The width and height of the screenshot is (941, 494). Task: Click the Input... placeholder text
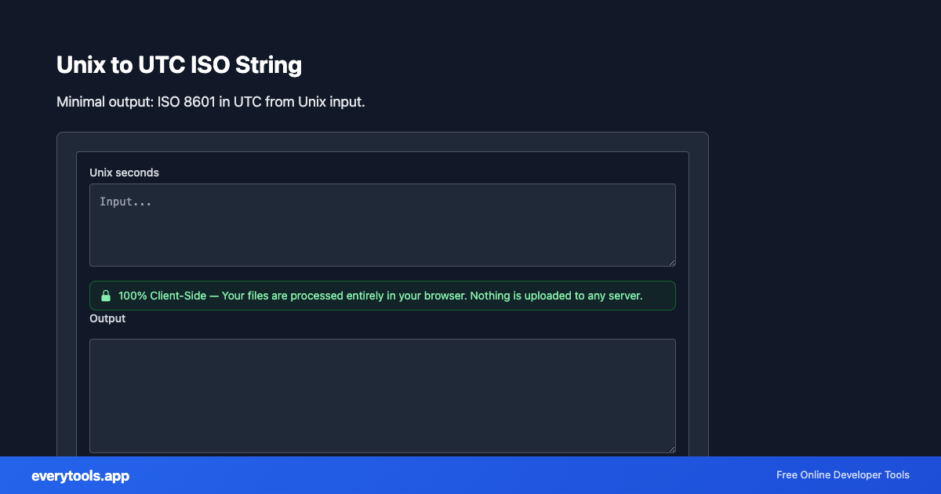click(125, 202)
